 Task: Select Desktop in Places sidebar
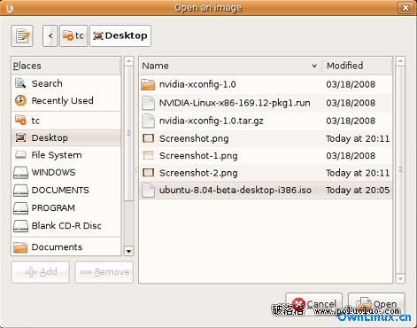coord(66,137)
